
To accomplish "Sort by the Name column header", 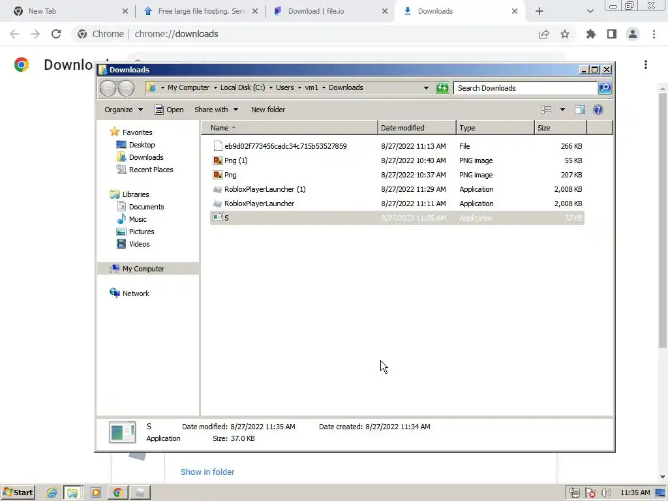I will (x=289, y=128).
